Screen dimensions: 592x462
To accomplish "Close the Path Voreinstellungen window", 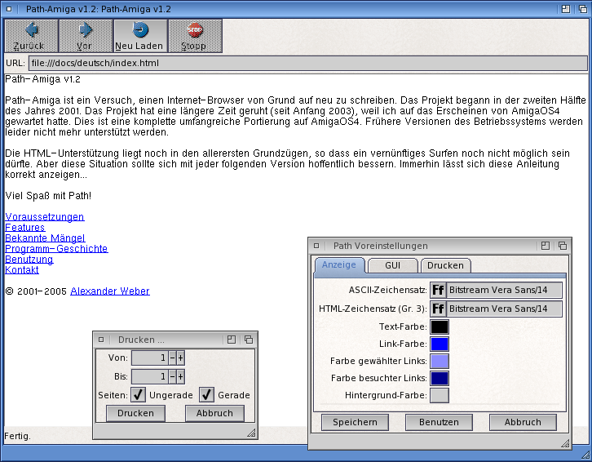I will [x=316, y=246].
